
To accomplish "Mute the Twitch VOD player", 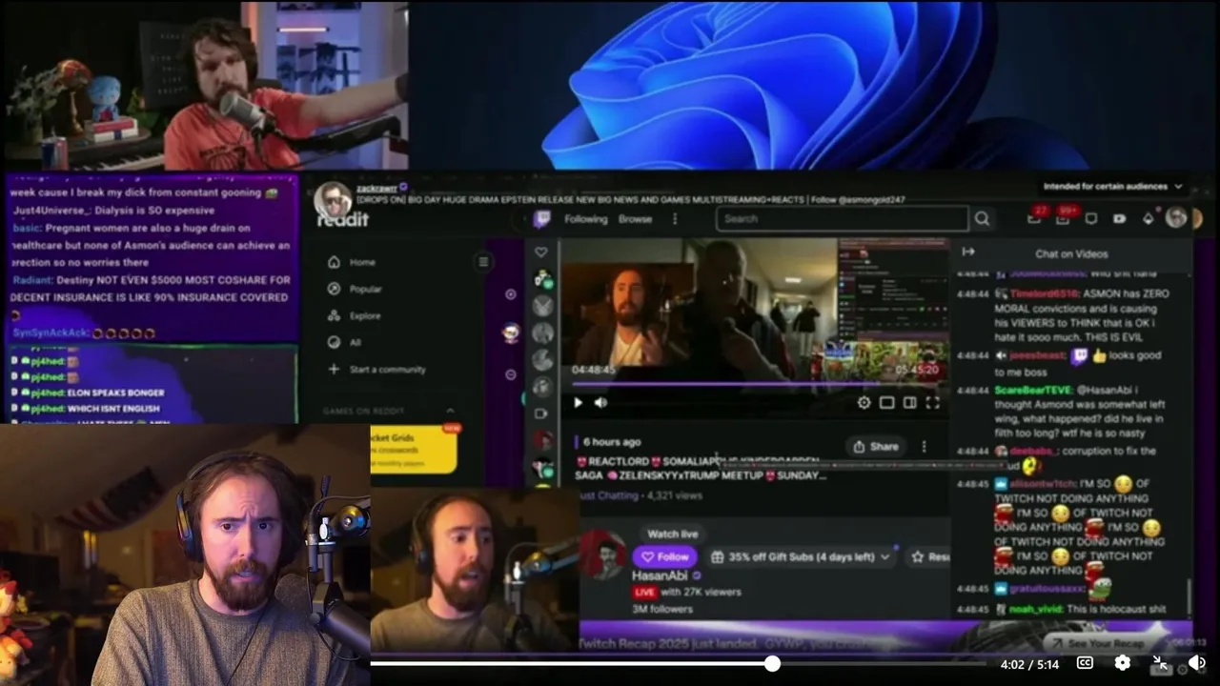I will [600, 403].
